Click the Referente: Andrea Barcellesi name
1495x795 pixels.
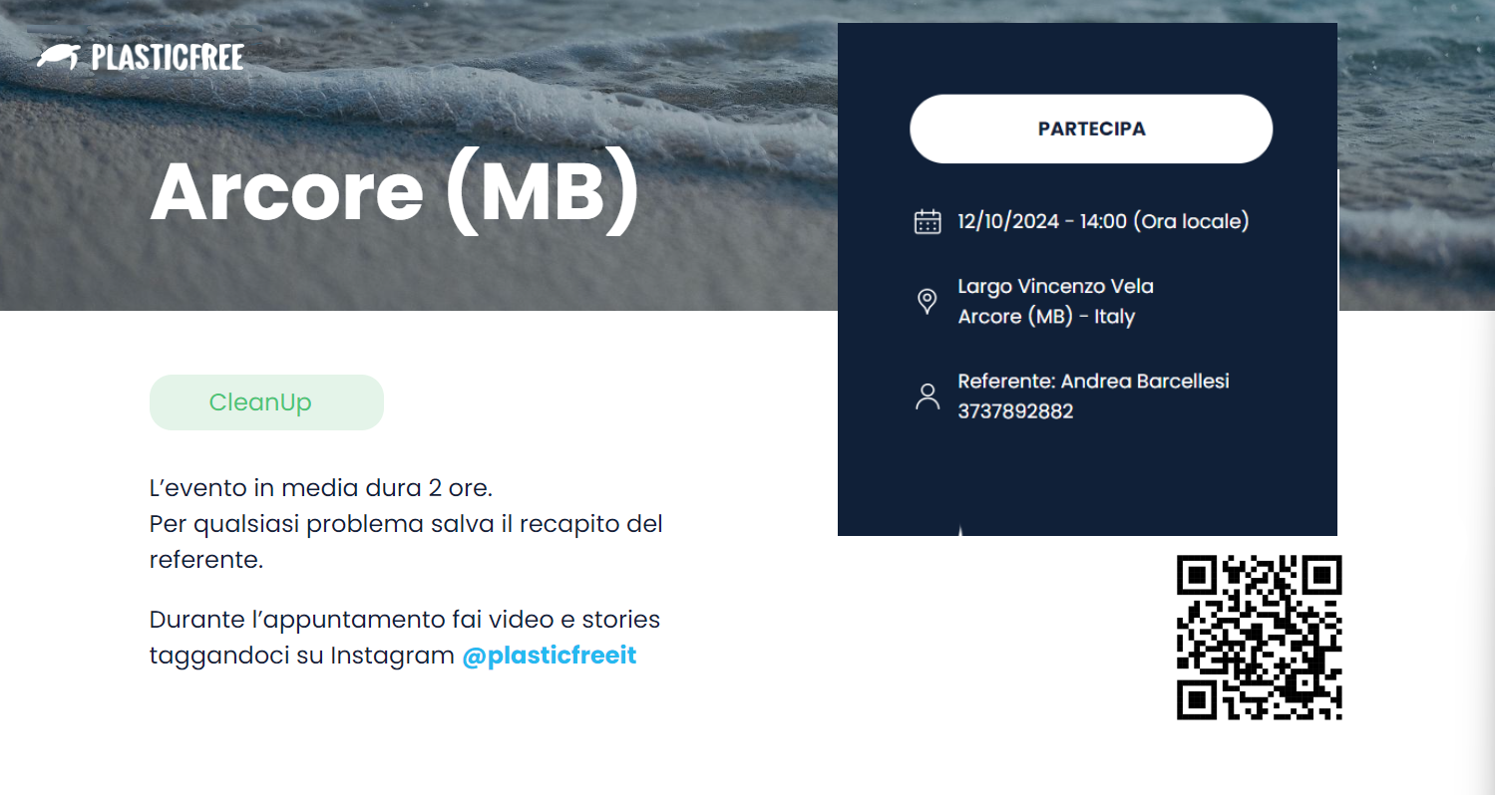click(x=1093, y=381)
